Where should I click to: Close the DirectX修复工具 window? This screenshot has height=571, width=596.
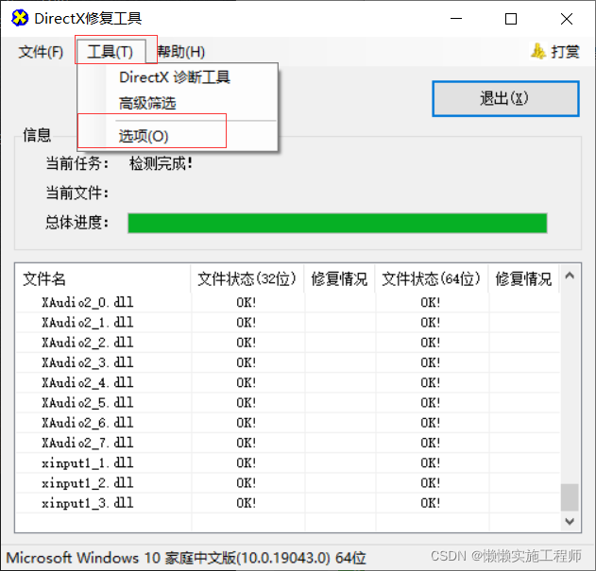pos(567,18)
